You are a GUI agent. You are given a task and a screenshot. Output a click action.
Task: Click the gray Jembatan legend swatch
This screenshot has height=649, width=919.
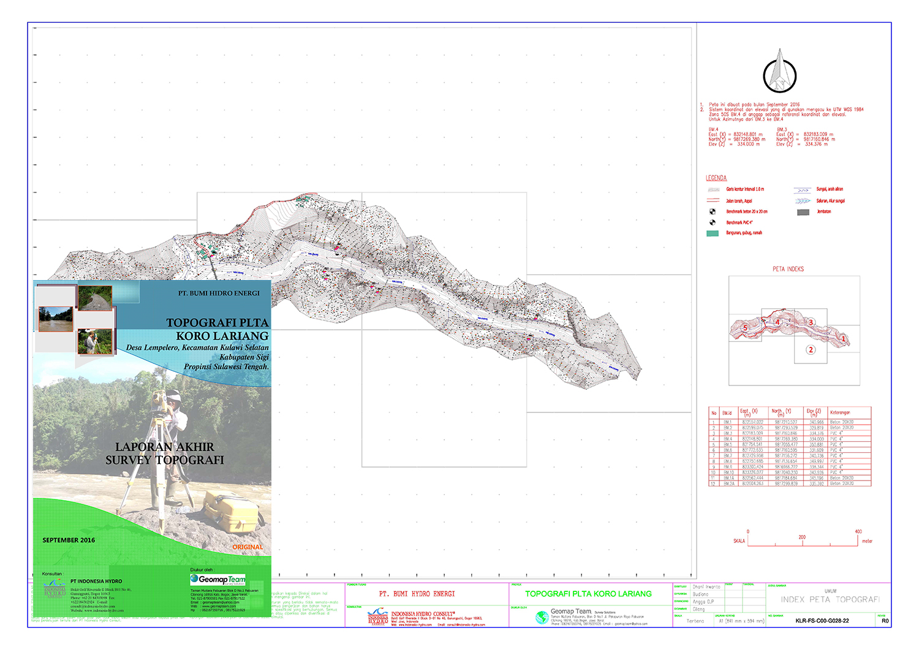click(803, 212)
